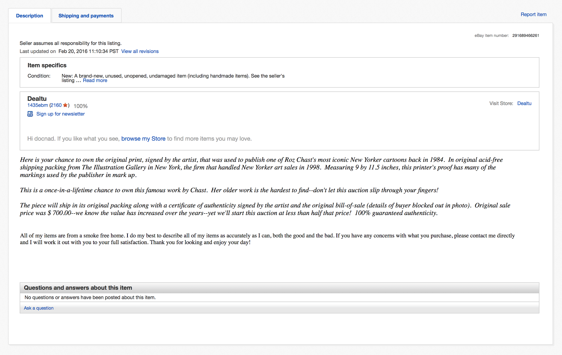Click the italic Roz Chast description paragraph

pyautogui.click(x=262, y=167)
